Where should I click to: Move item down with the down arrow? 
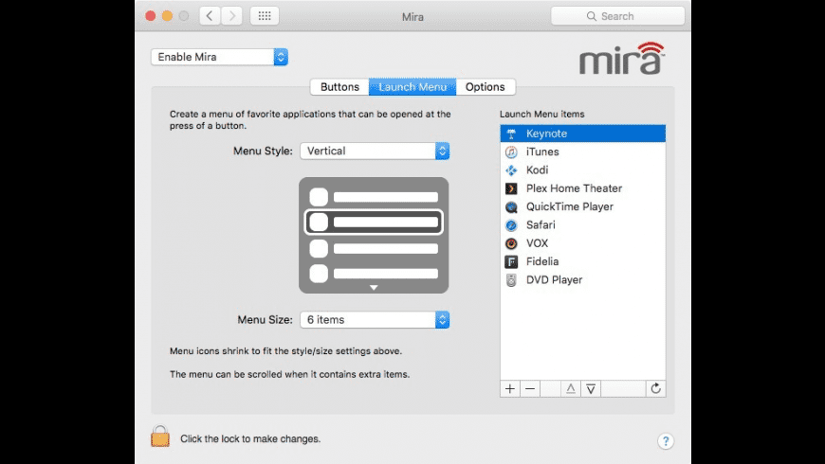click(590, 388)
